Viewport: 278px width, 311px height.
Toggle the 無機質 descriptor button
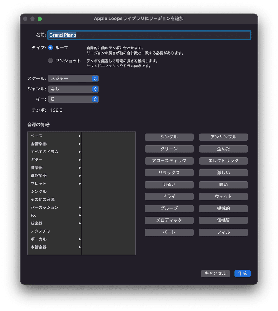(223, 220)
